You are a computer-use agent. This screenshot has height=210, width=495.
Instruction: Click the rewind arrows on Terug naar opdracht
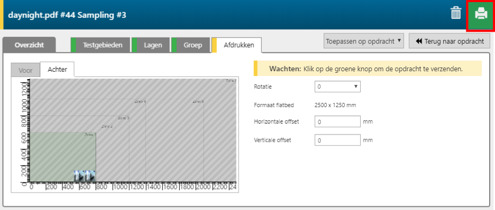coord(419,41)
